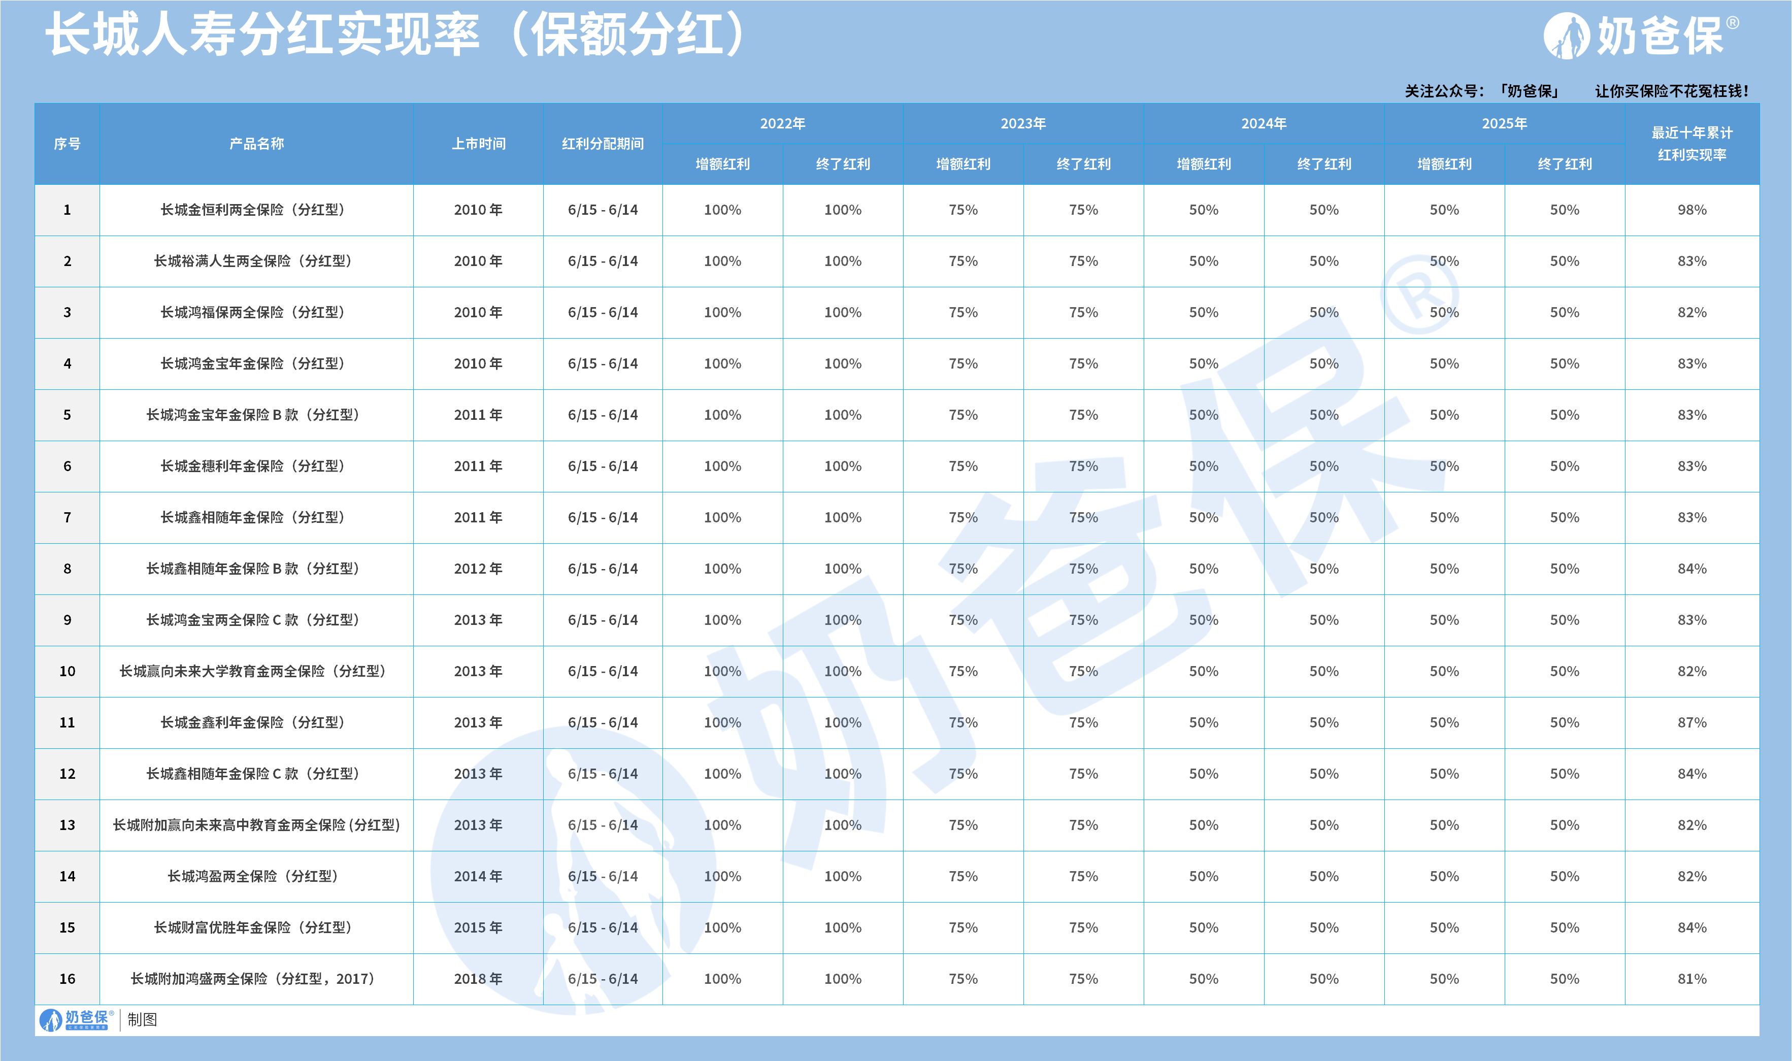Select product 长城鸿金宝年金保险（分红型）
The width and height of the screenshot is (1792, 1061).
pyautogui.click(x=256, y=363)
